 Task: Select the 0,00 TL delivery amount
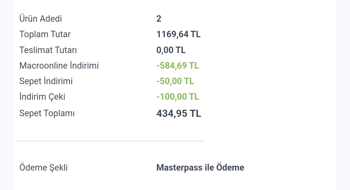171,50
